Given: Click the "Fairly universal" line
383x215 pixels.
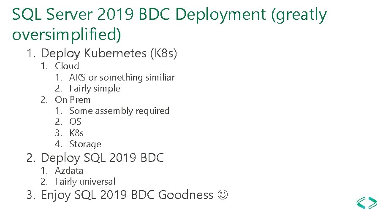Looking at the screenshot, I should click(x=85, y=182).
